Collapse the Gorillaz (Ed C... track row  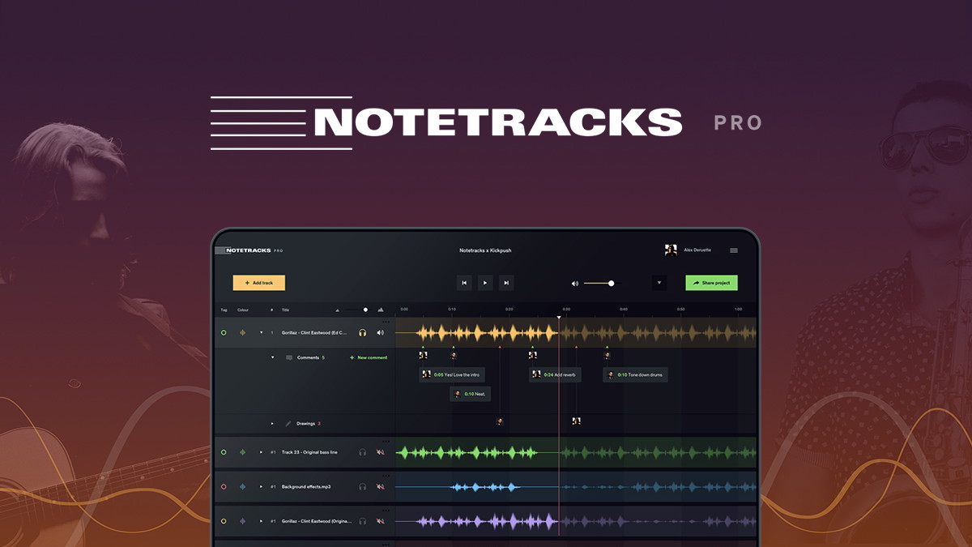pyautogui.click(x=261, y=332)
